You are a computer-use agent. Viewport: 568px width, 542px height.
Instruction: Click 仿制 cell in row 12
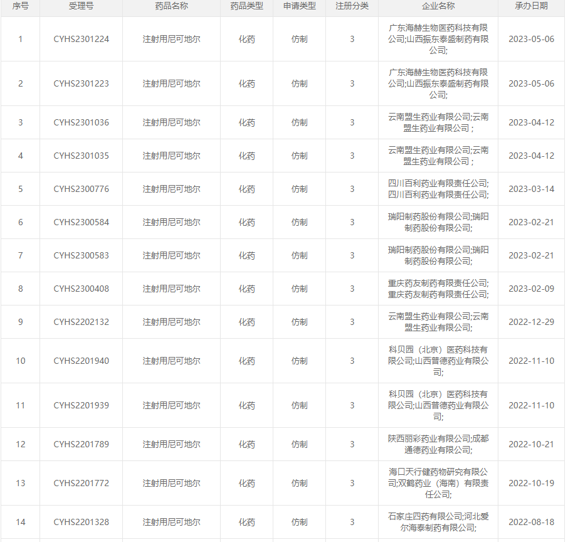tap(299, 445)
